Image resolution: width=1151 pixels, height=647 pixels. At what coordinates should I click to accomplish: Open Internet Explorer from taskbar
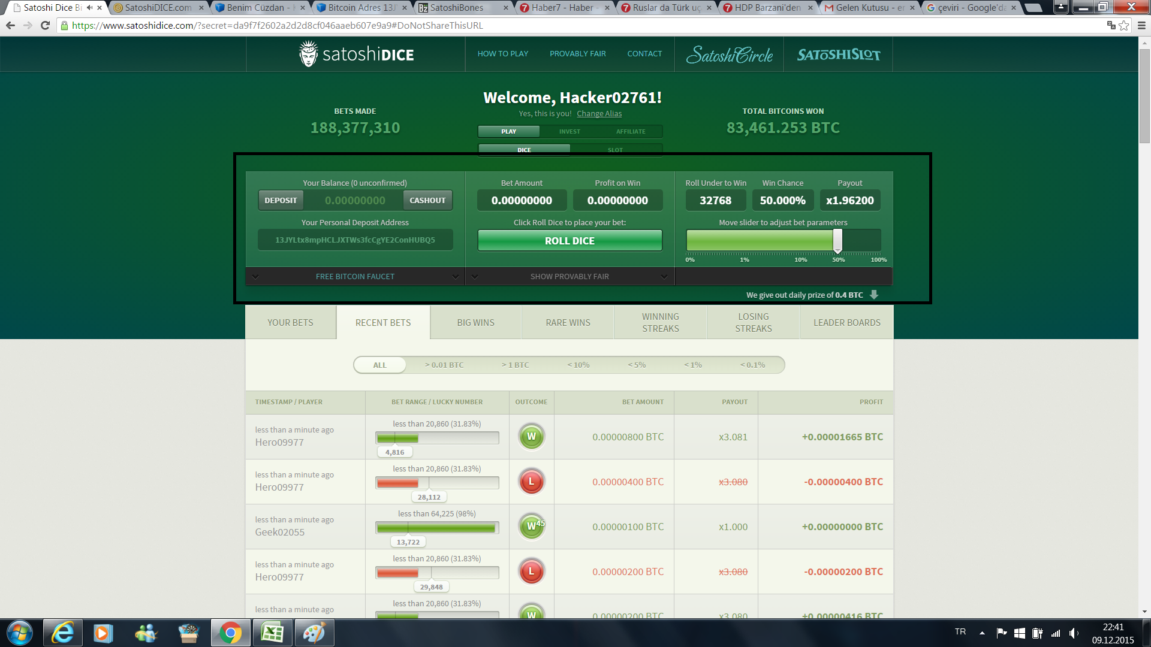(x=62, y=633)
